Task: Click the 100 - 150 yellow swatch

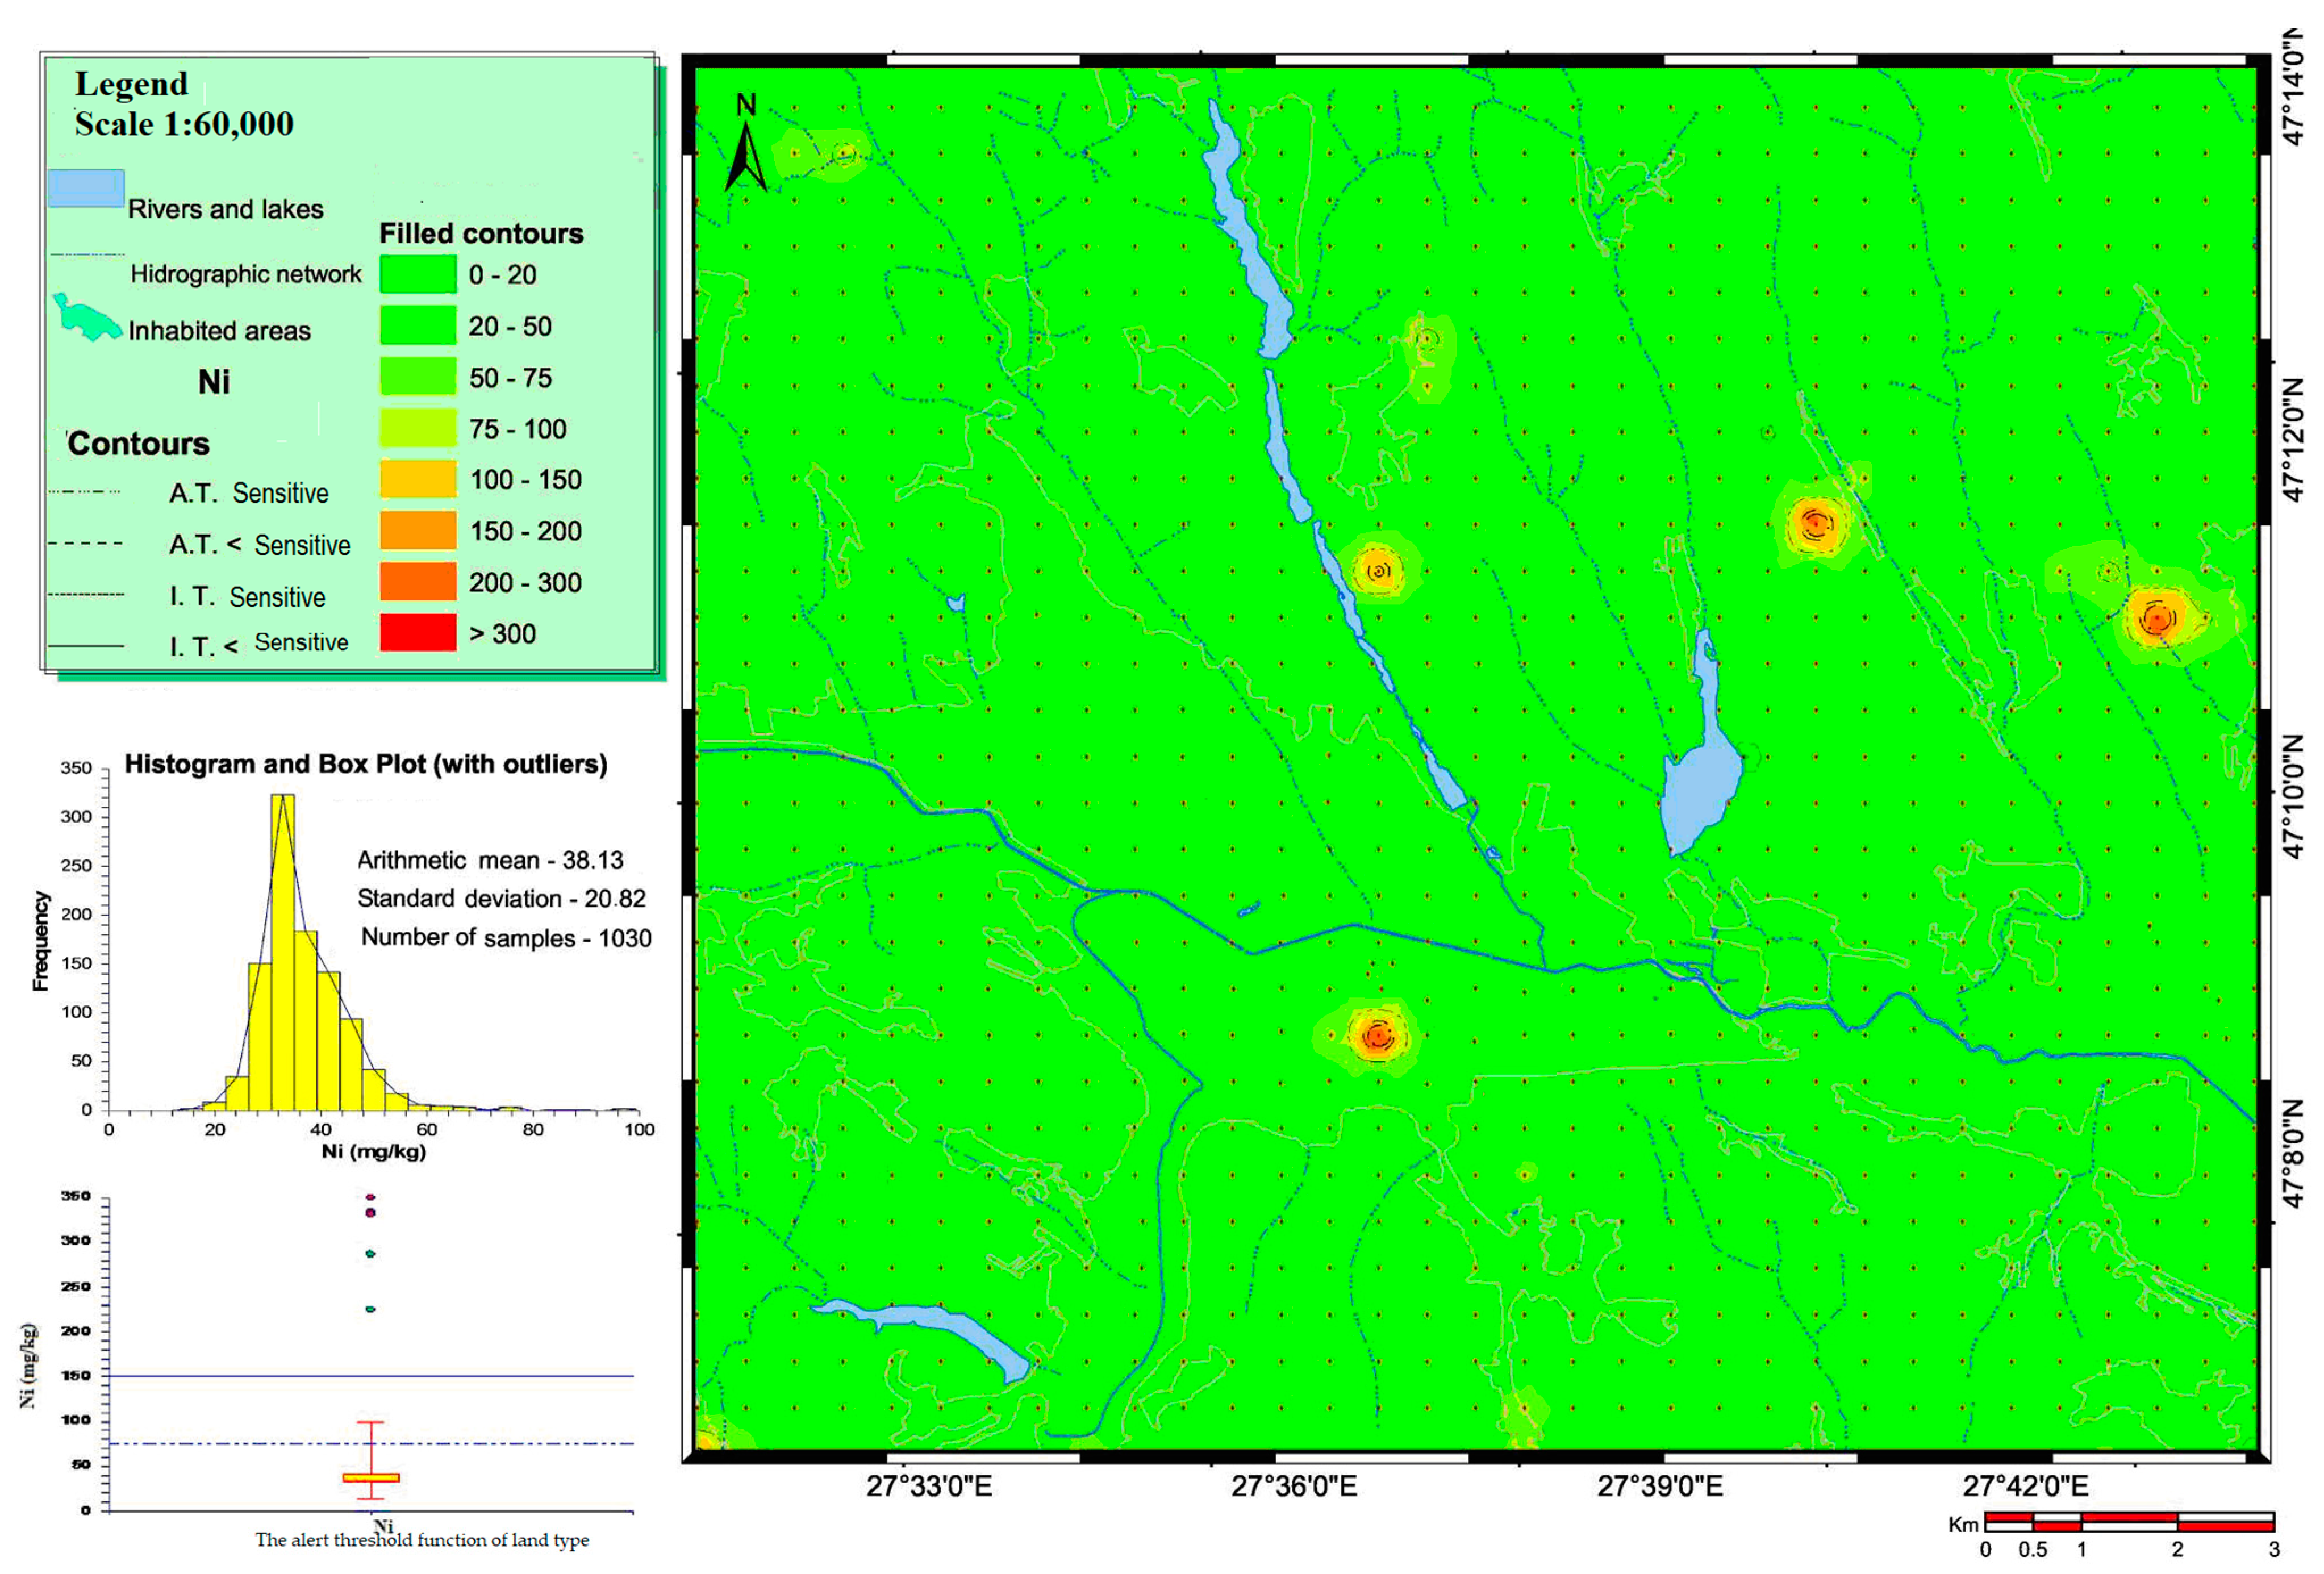Action: tap(418, 480)
